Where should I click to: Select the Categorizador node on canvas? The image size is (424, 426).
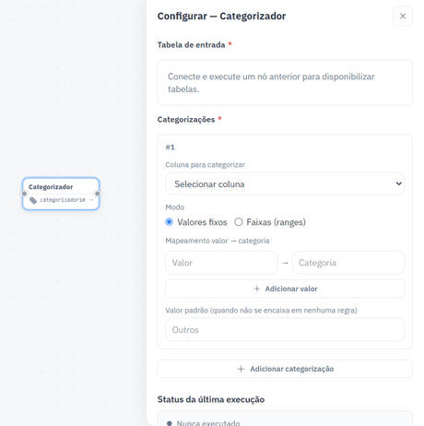coord(61,194)
